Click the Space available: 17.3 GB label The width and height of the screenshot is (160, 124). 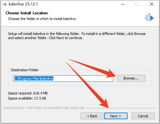click(27, 98)
